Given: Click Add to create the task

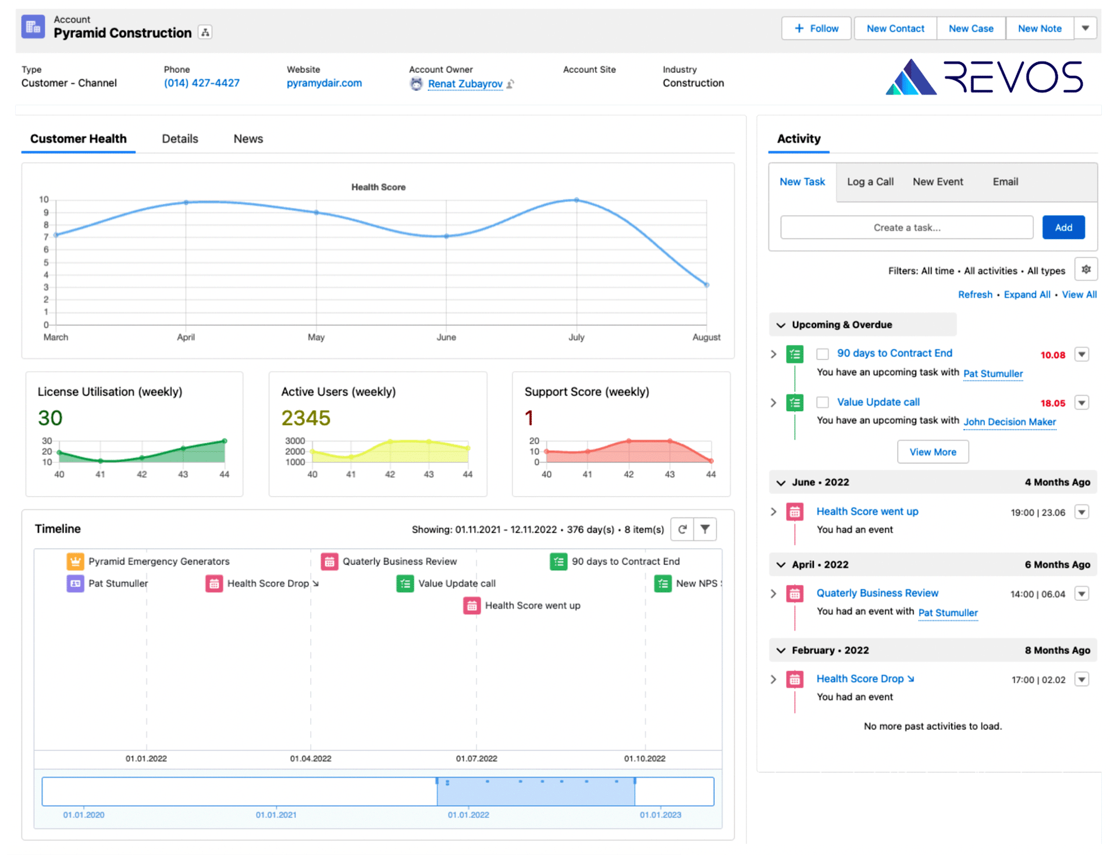Looking at the screenshot, I should click(1063, 227).
